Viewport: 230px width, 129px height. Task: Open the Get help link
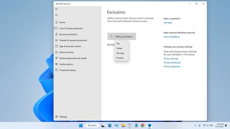[167, 23]
